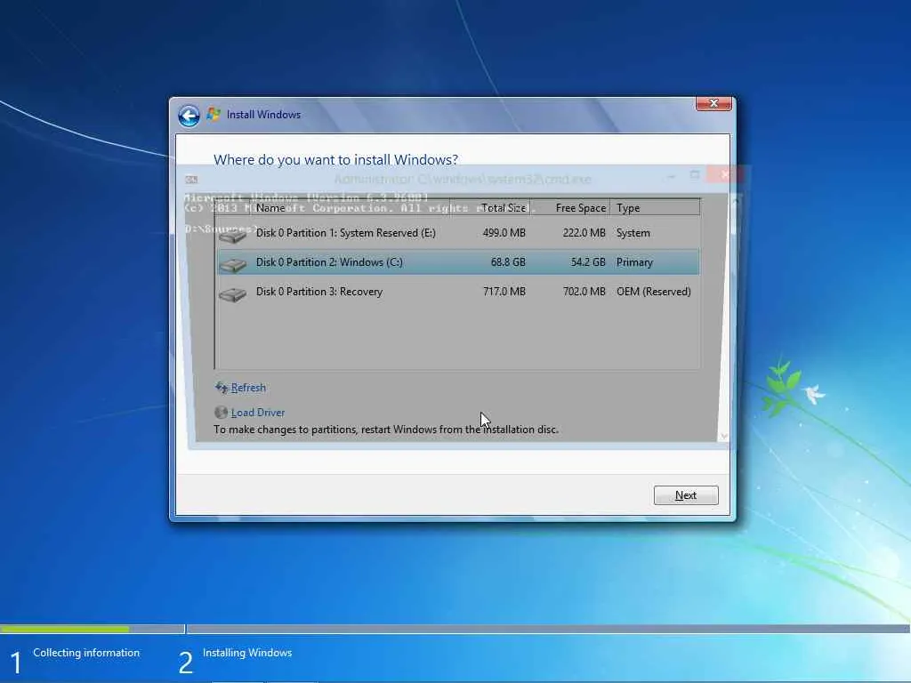Click the System type cell
The height and width of the screenshot is (683, 911).
click(633, 233)
